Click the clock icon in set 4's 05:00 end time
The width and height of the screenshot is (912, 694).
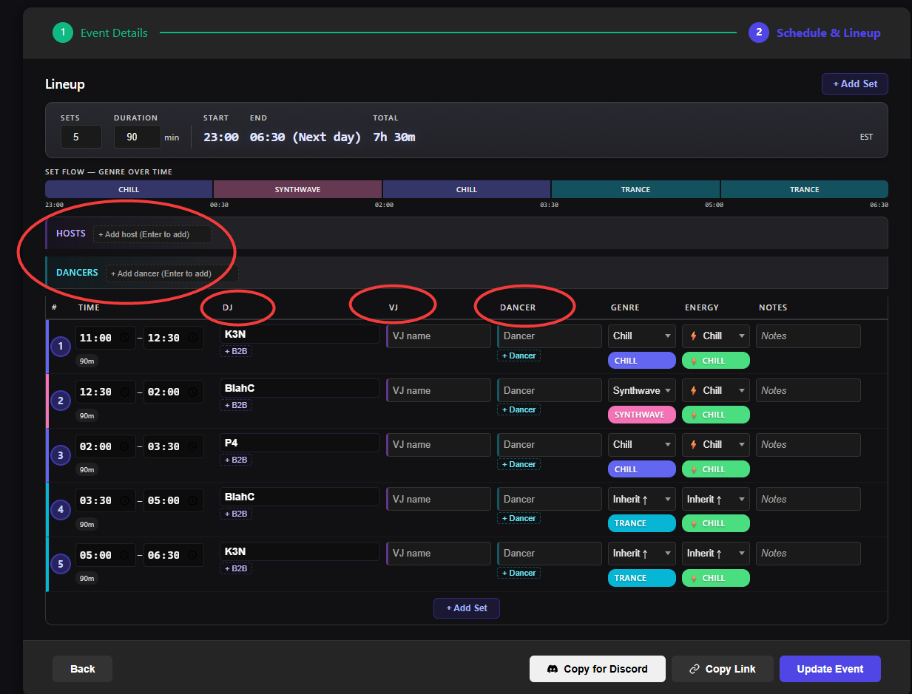192,500
